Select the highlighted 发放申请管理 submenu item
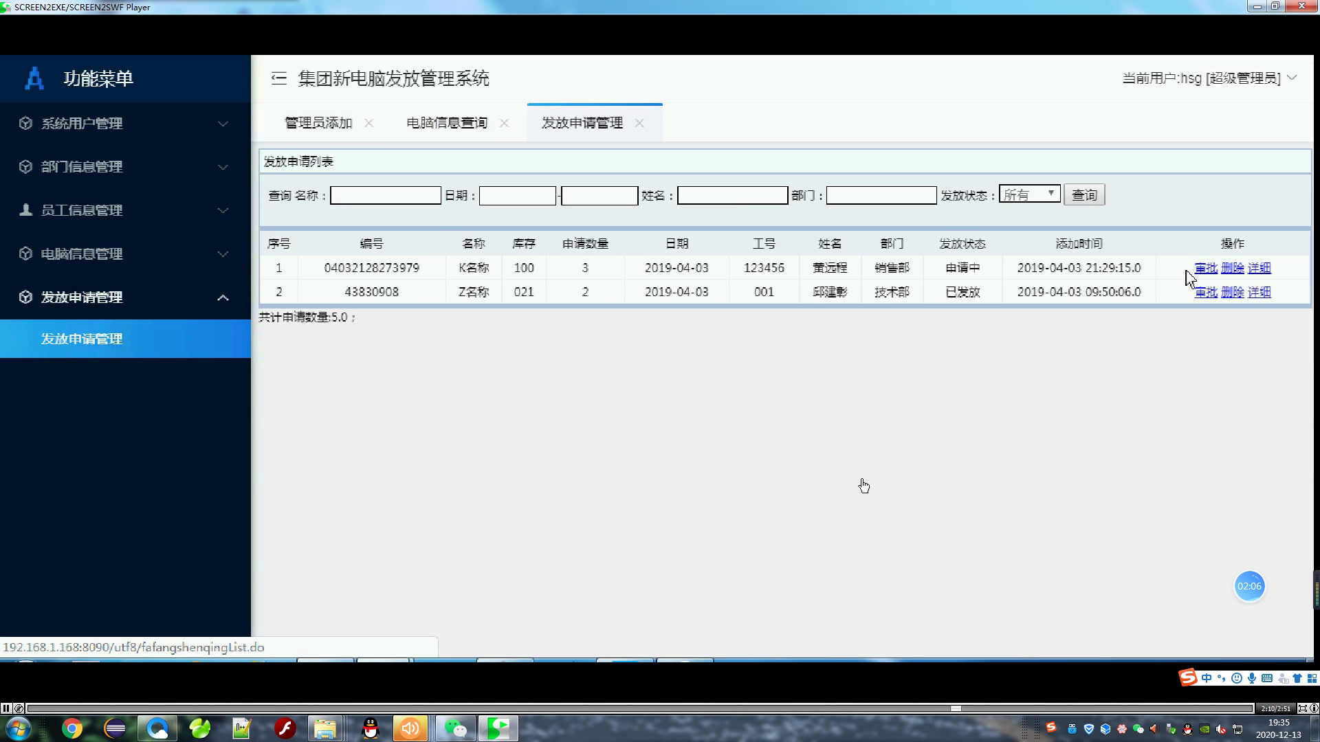The image size is (1320, 742). click(x=125, y=339)
